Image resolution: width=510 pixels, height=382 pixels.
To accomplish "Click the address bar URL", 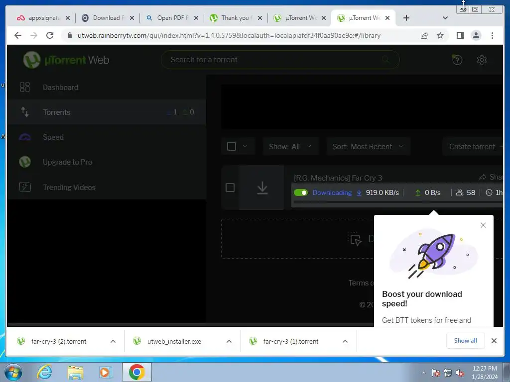I will tap(229, 35).
